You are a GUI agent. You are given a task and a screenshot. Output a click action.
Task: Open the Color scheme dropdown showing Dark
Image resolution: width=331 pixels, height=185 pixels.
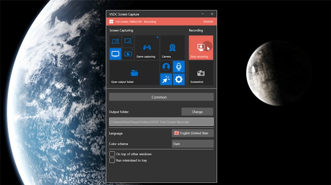(193, 144)
